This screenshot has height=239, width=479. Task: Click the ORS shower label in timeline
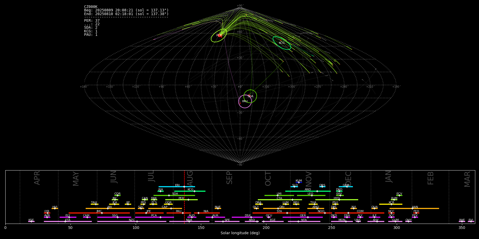[322, 185]
